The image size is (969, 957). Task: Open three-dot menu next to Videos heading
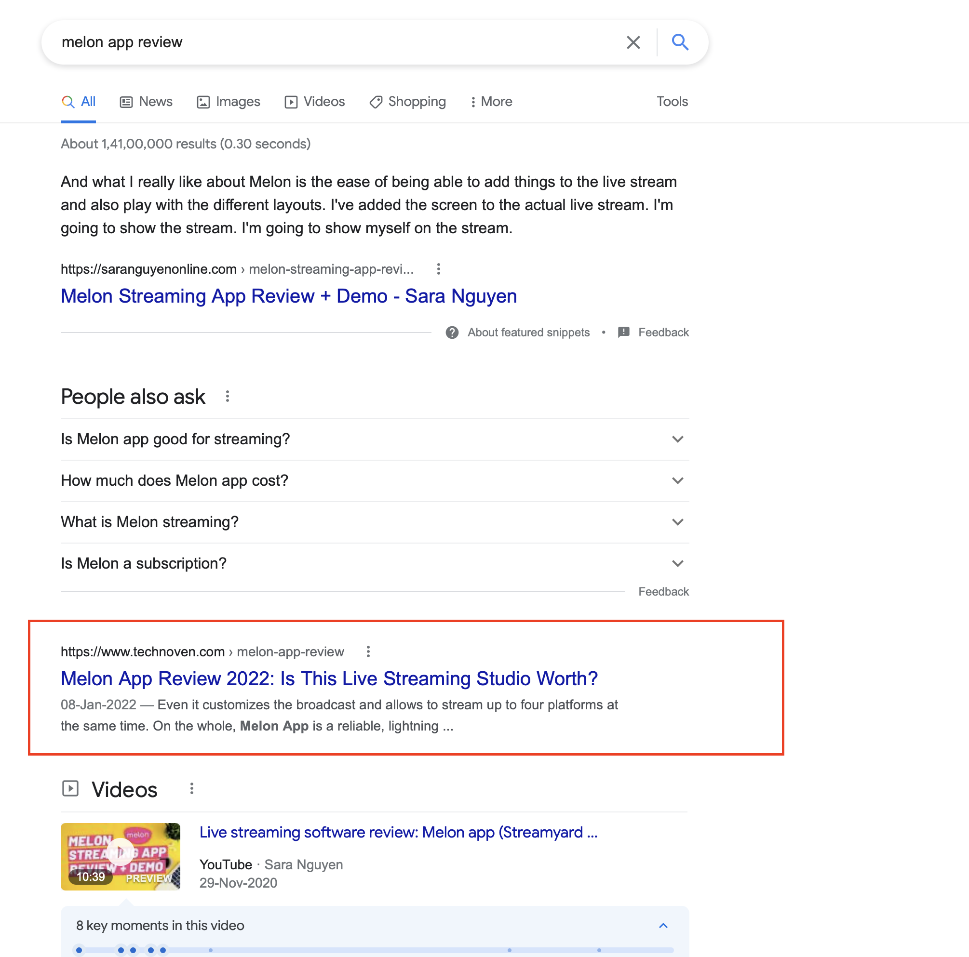[191, 788]
